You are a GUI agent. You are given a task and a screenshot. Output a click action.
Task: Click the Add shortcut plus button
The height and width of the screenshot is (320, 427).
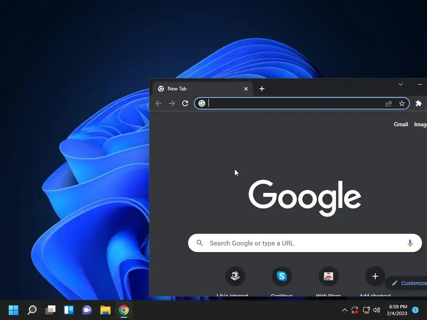click(375, 276)
